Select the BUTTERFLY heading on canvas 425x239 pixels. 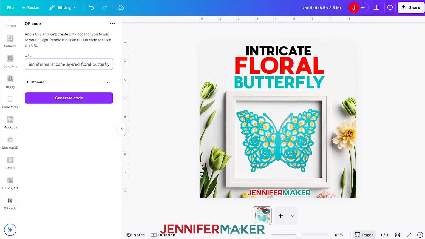point(279,82)
